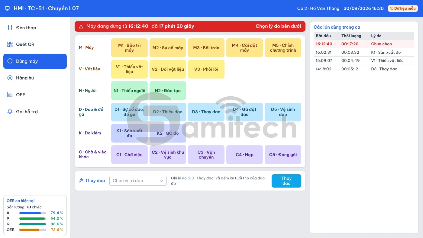Image resolution: width=423 pixels, height=238 pixels.
Task: Select the 16:12:40 Chưa chọn stop row
Action: point(364,44)
